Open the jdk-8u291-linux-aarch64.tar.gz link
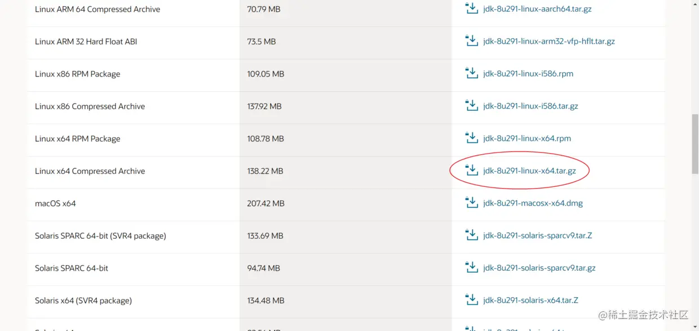This screenshot has height=331, width=699. pyautogui.click(x=537, y=8)
